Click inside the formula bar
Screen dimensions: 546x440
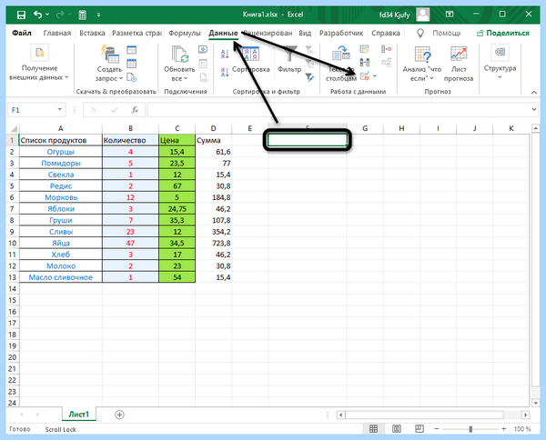(339, 110)
